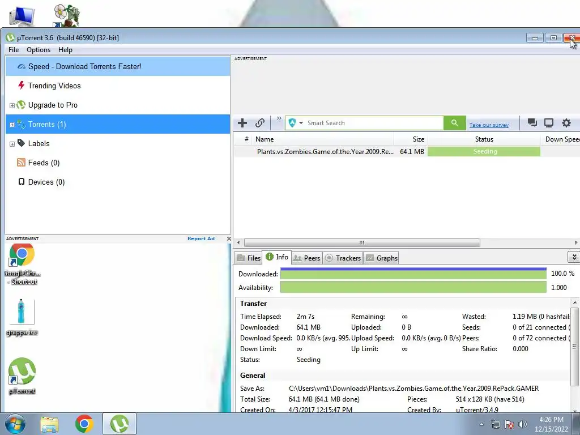Click the Add Torrent plus icon
Image resolution: width=580 pixels, height=435 pixels.
pos(242,123)
